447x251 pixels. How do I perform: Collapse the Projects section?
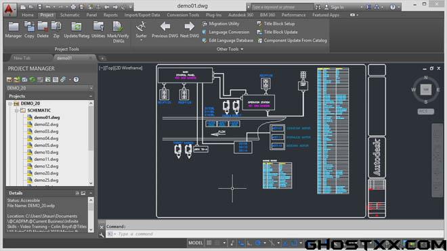91,96
